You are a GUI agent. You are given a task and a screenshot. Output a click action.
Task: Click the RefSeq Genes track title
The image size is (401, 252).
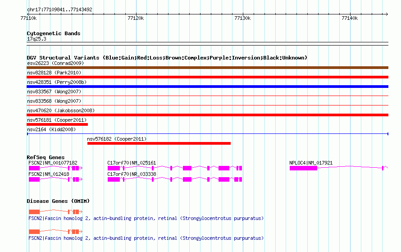(x=46, y=157)
